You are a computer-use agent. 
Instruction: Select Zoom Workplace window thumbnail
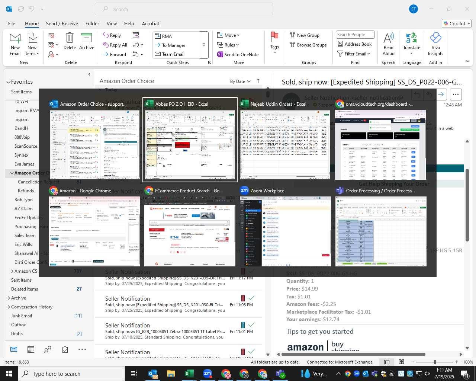click(285, 227)
